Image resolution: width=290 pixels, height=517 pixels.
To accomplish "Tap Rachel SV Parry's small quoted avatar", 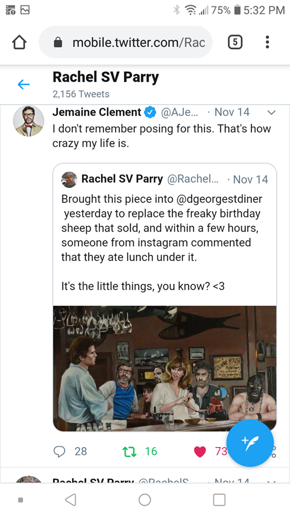I will pyautogui.click(x=69, y=179).
